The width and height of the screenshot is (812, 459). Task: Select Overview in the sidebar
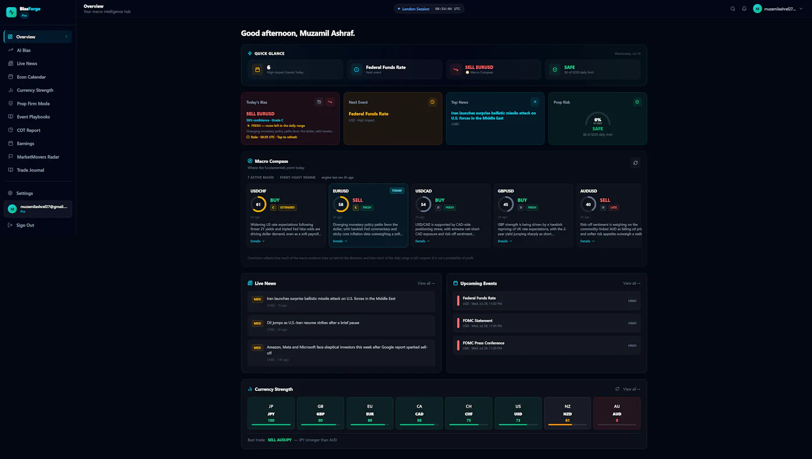38,37
